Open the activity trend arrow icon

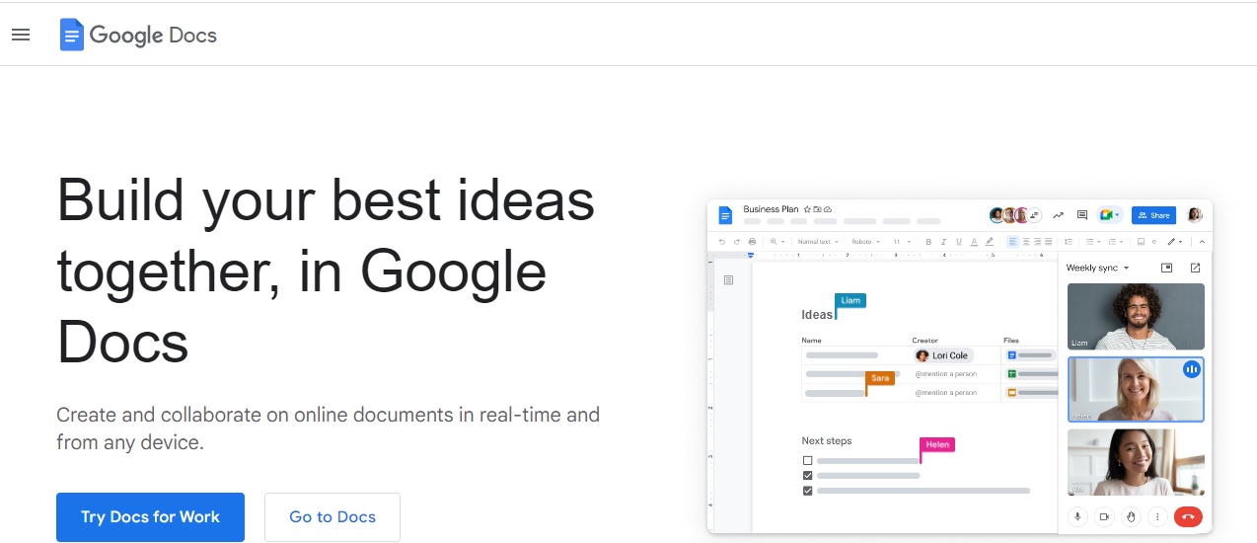point(1058,215)
